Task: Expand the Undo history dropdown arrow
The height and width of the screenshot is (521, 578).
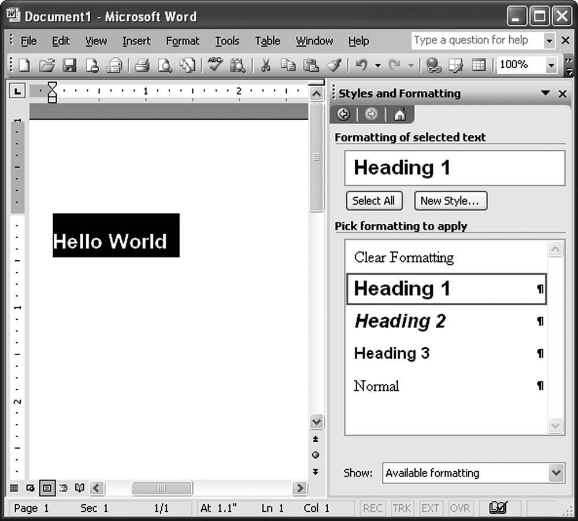Action: click(378, 66)
